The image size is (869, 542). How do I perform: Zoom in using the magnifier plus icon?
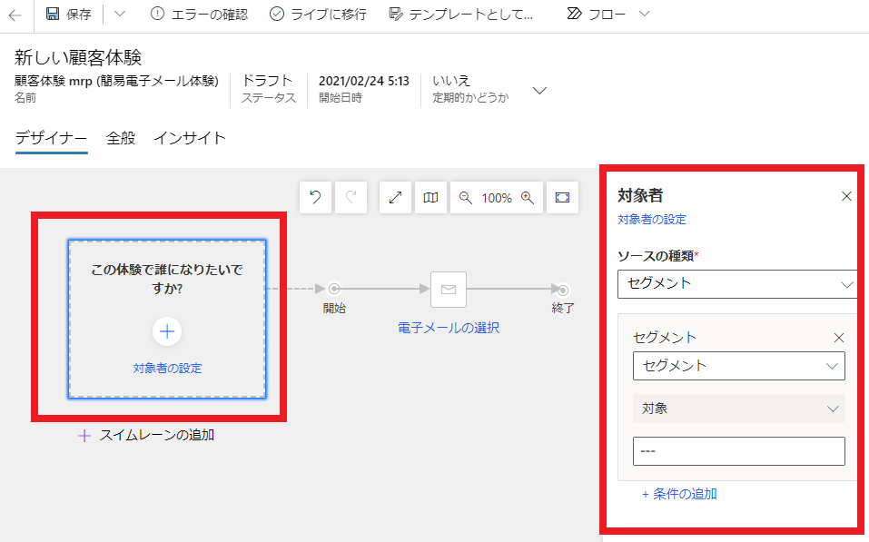528,197
